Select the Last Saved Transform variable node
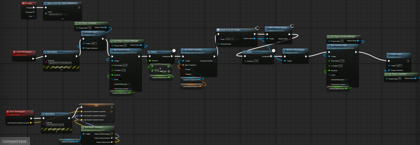This screenshot has height=145, width=420. pyautogui.click(x=192, y=86)
